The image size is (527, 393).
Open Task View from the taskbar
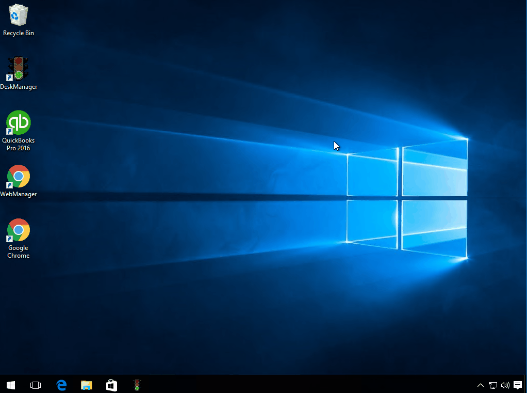pyautogui.click(x=35, y=385)
